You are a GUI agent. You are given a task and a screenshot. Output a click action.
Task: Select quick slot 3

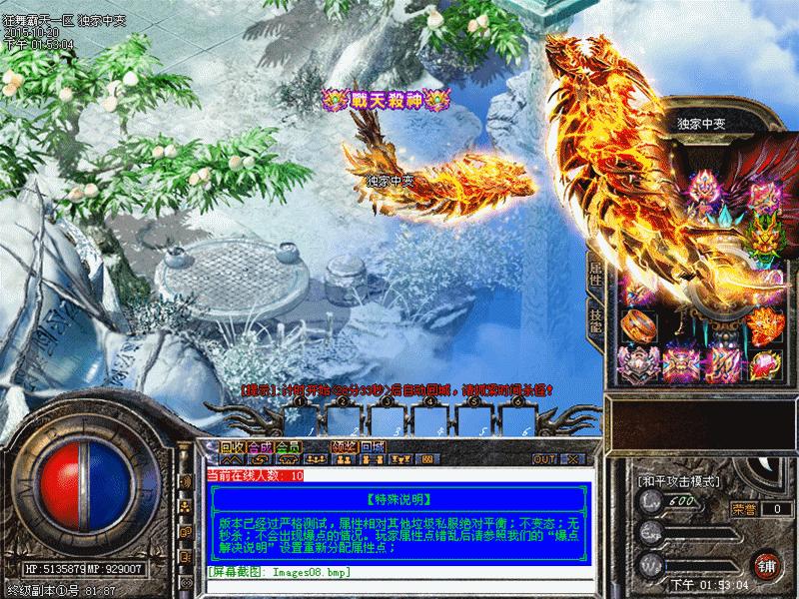click(x=388, y=420)
